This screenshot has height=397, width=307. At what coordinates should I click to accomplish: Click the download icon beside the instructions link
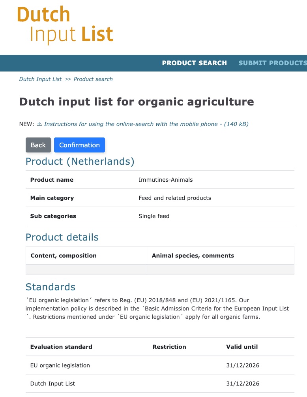click(x=39, y=124)
